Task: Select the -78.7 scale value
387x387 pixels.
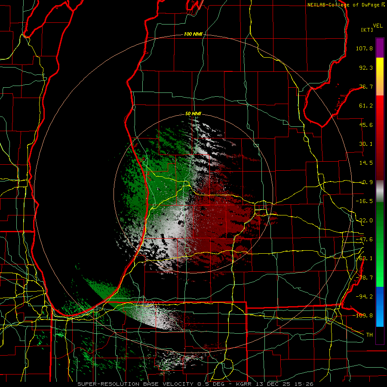Action: 364,278
